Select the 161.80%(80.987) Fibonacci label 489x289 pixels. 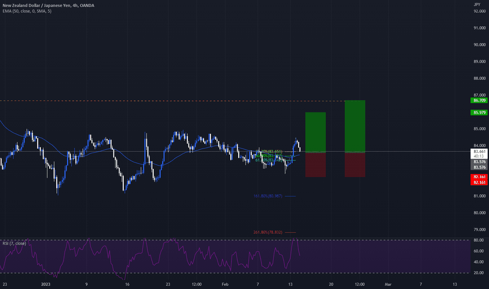(268, 196)
